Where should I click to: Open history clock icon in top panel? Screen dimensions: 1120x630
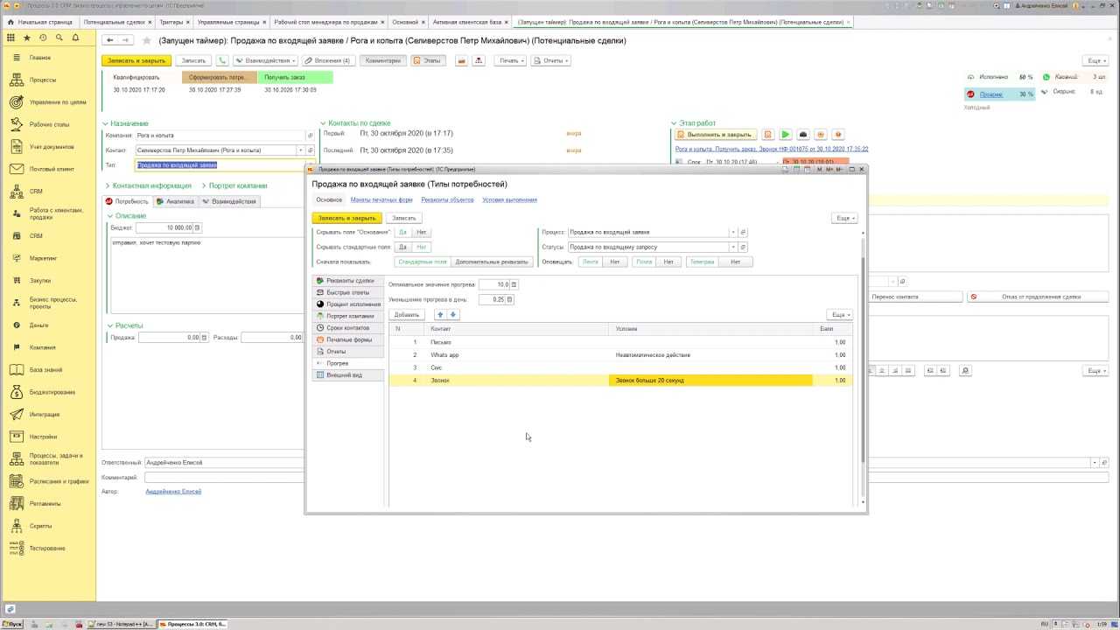tap(43, 38)
